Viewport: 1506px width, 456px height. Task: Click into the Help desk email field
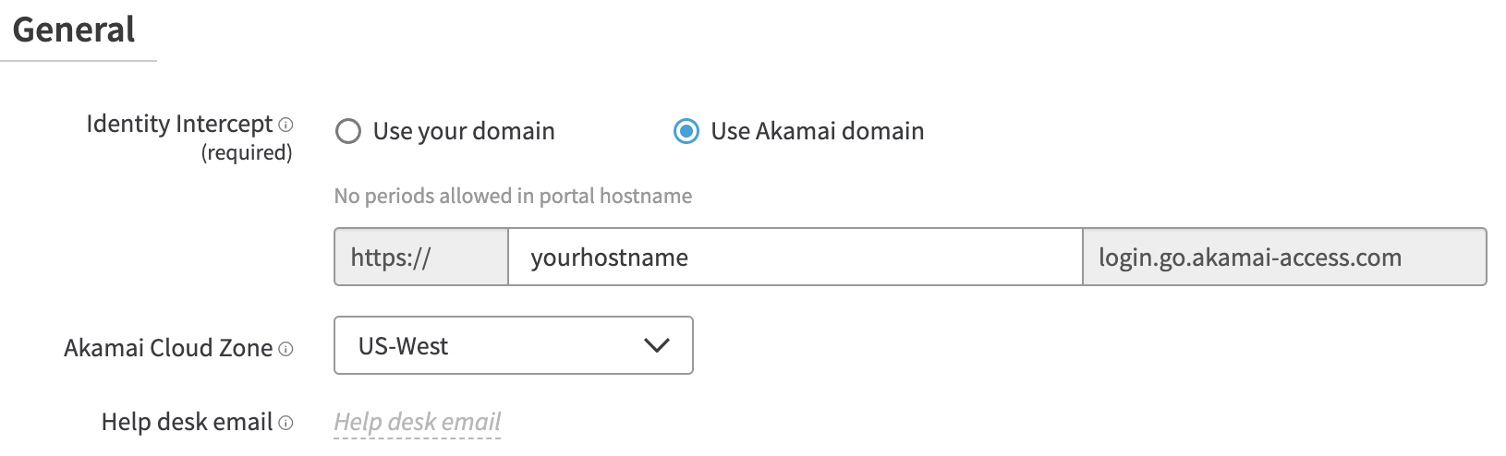coord(418,422)
